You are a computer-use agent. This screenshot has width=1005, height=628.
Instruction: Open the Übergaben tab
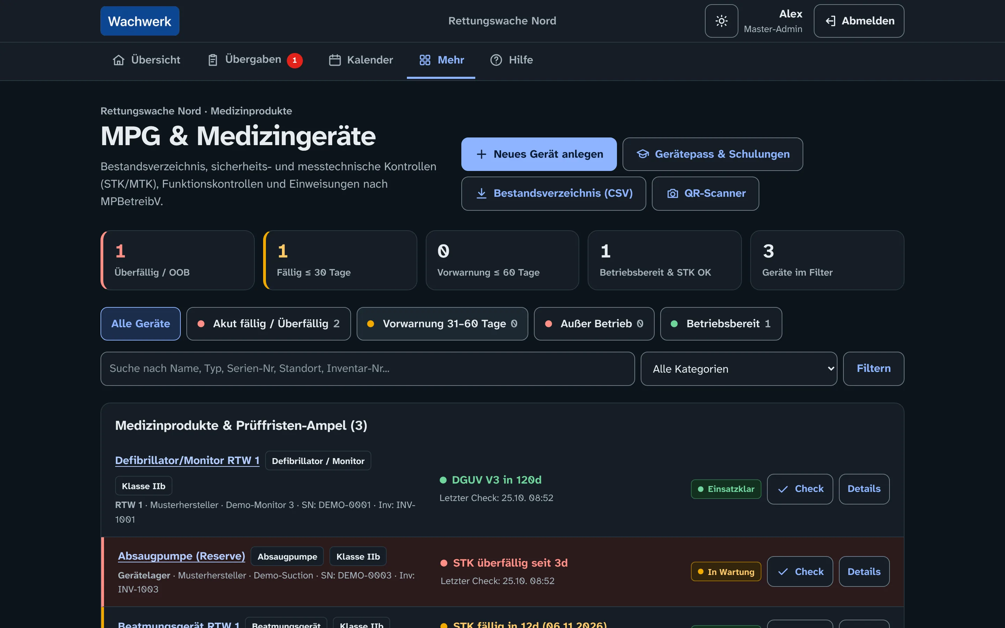[x=255, y=60]
